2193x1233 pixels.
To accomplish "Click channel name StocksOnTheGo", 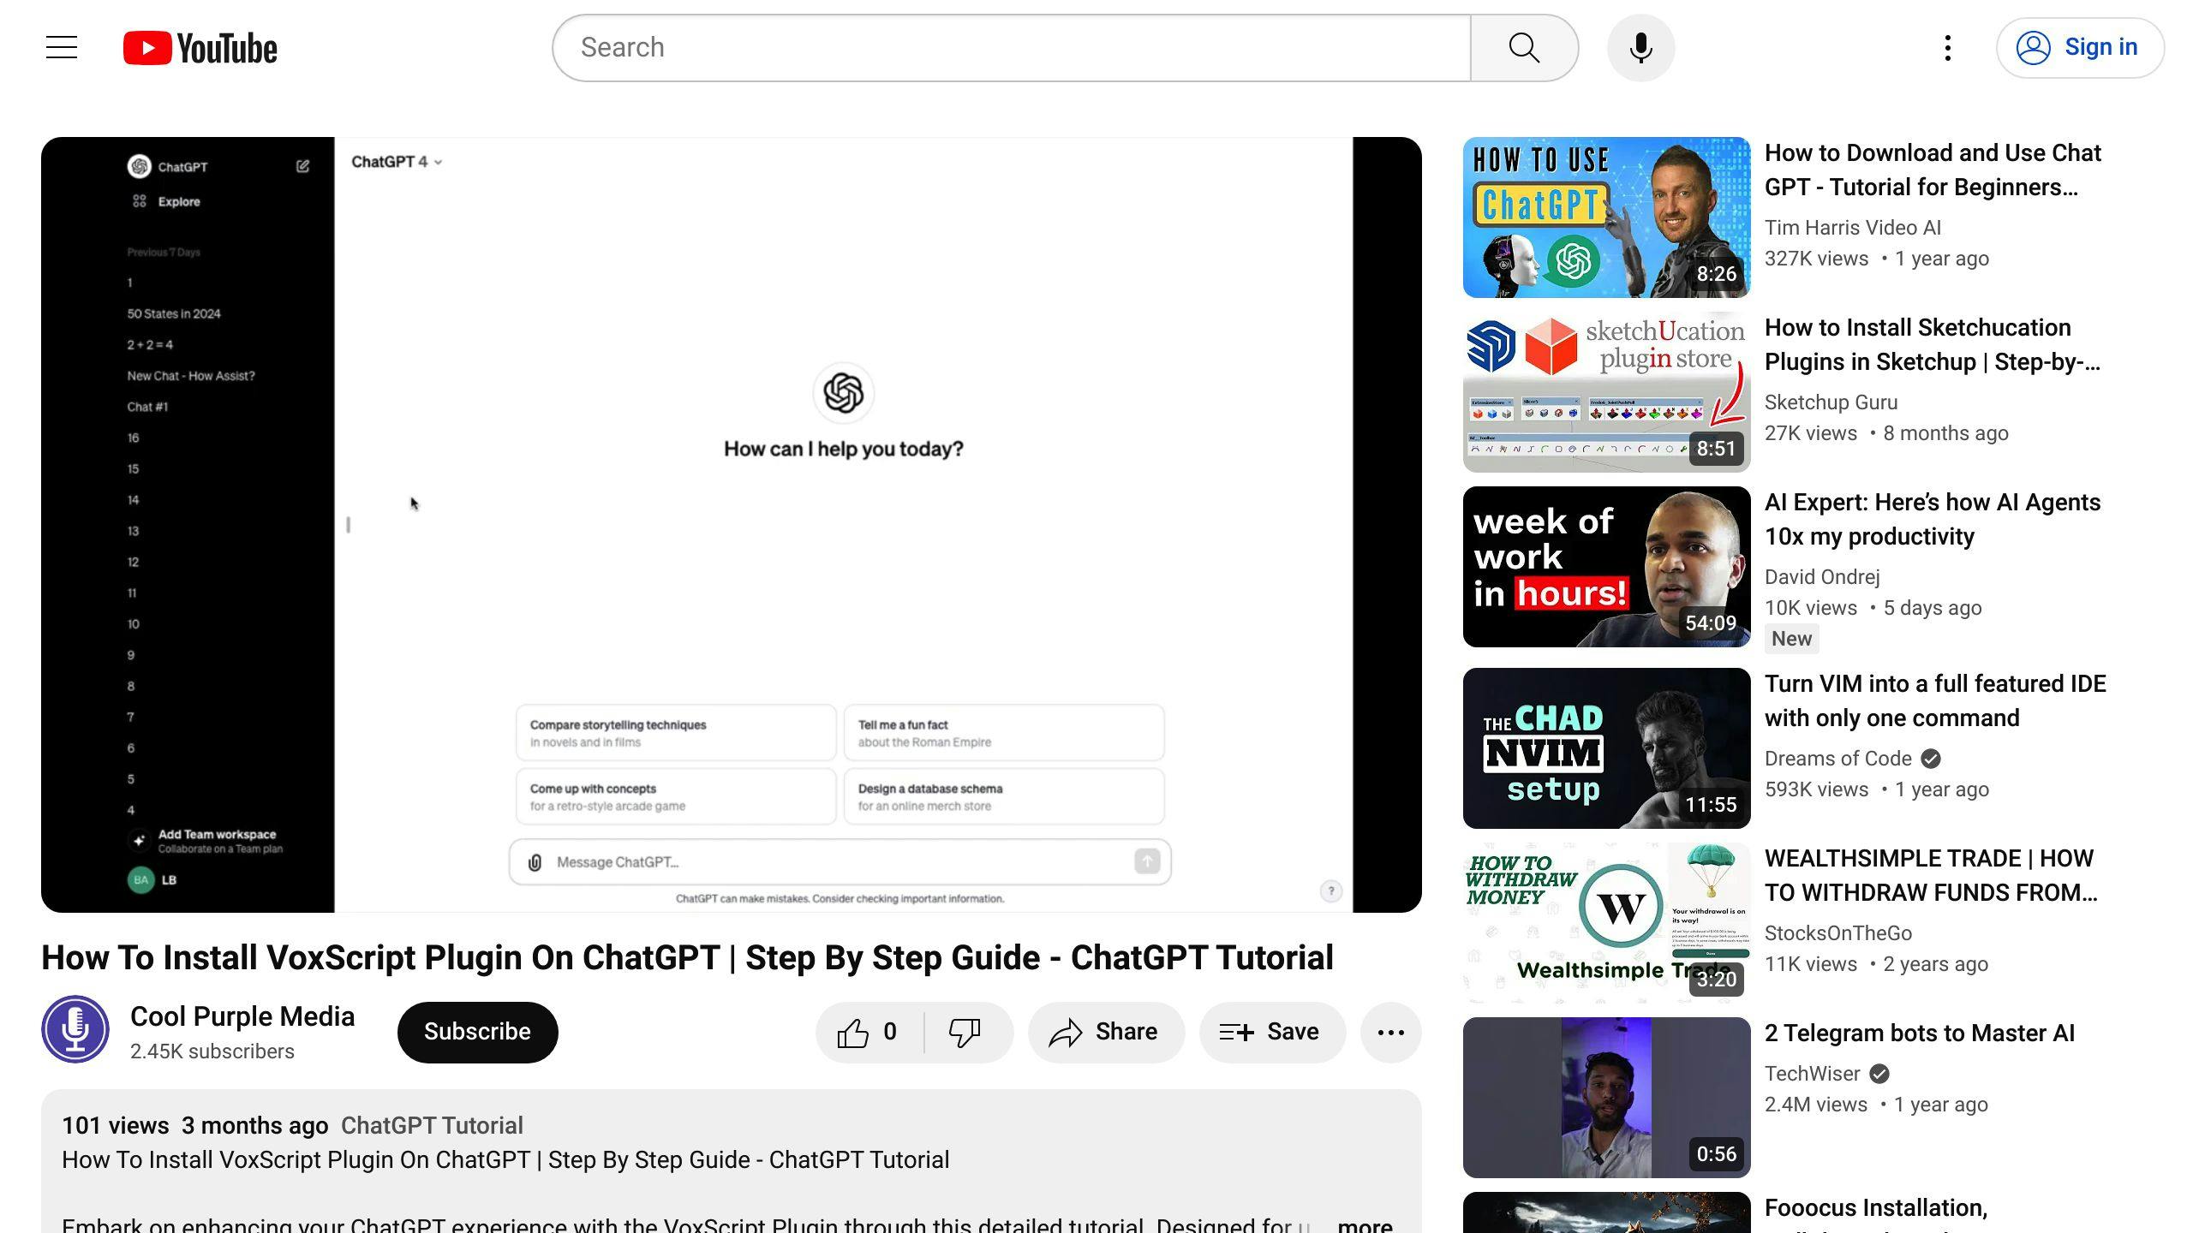I will 1837,933.
